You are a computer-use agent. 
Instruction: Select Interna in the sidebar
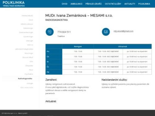tap(30, 45)
